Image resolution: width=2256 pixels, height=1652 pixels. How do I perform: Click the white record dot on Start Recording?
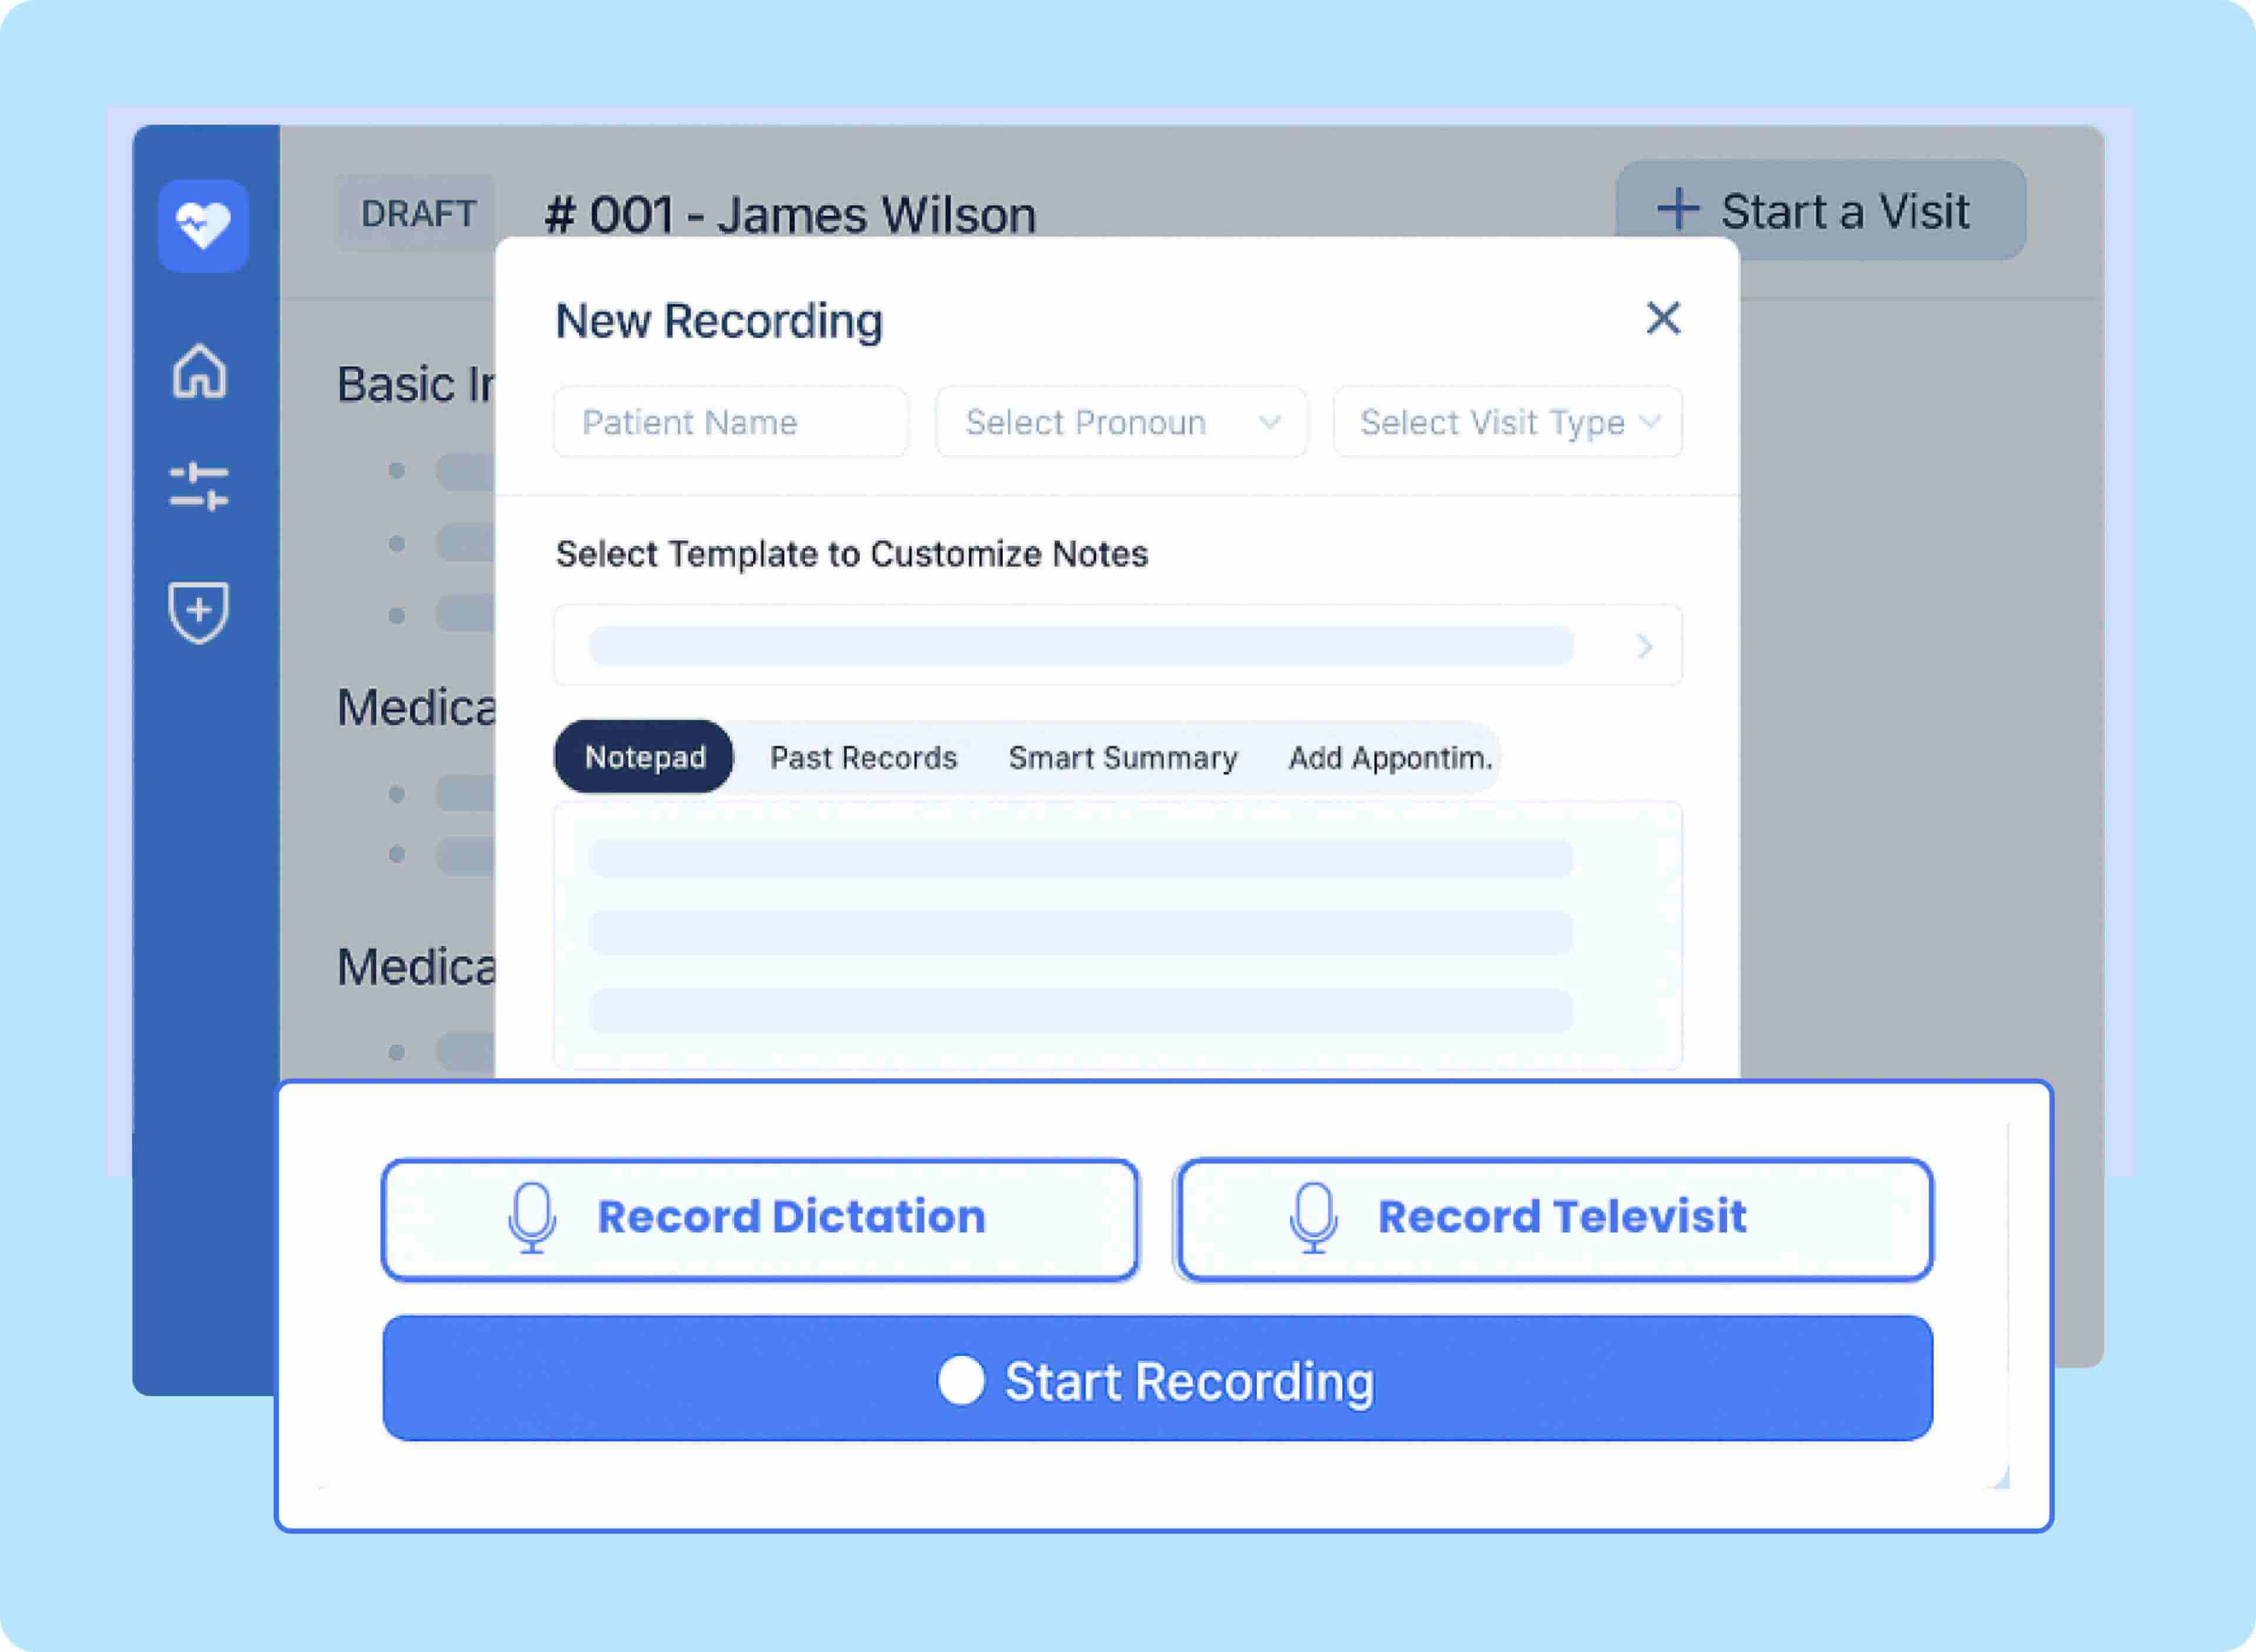[x=961, y=1380]
